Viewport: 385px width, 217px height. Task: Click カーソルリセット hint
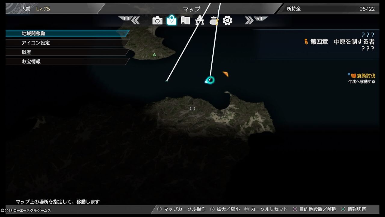pos(269,209)
